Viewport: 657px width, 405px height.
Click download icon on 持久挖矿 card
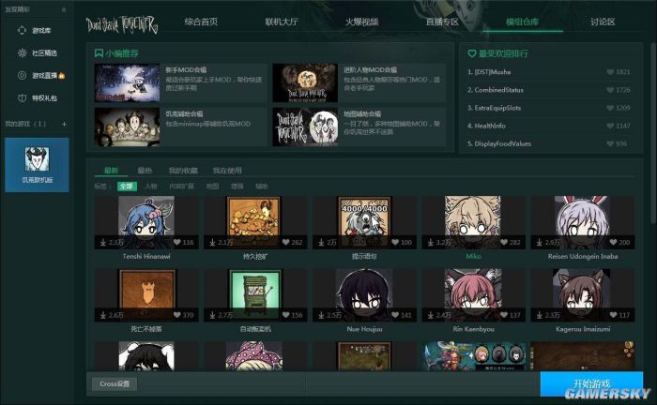212,242
